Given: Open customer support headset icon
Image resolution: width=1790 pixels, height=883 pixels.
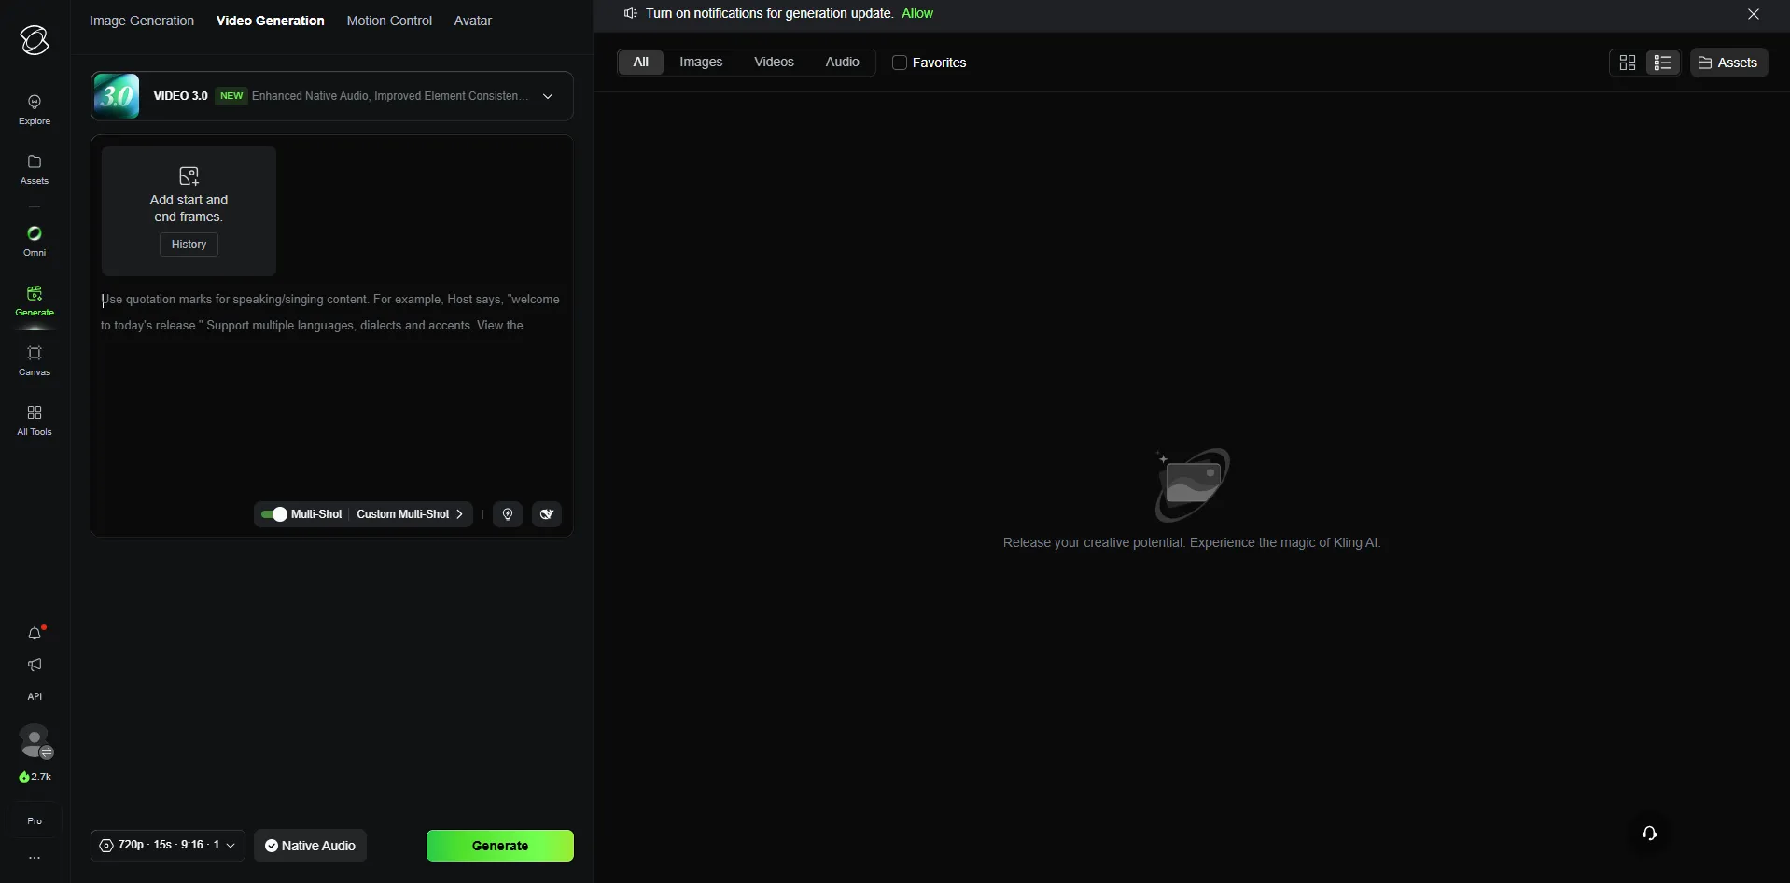Looking at the screenshot, I should (x=1649, y=834).
